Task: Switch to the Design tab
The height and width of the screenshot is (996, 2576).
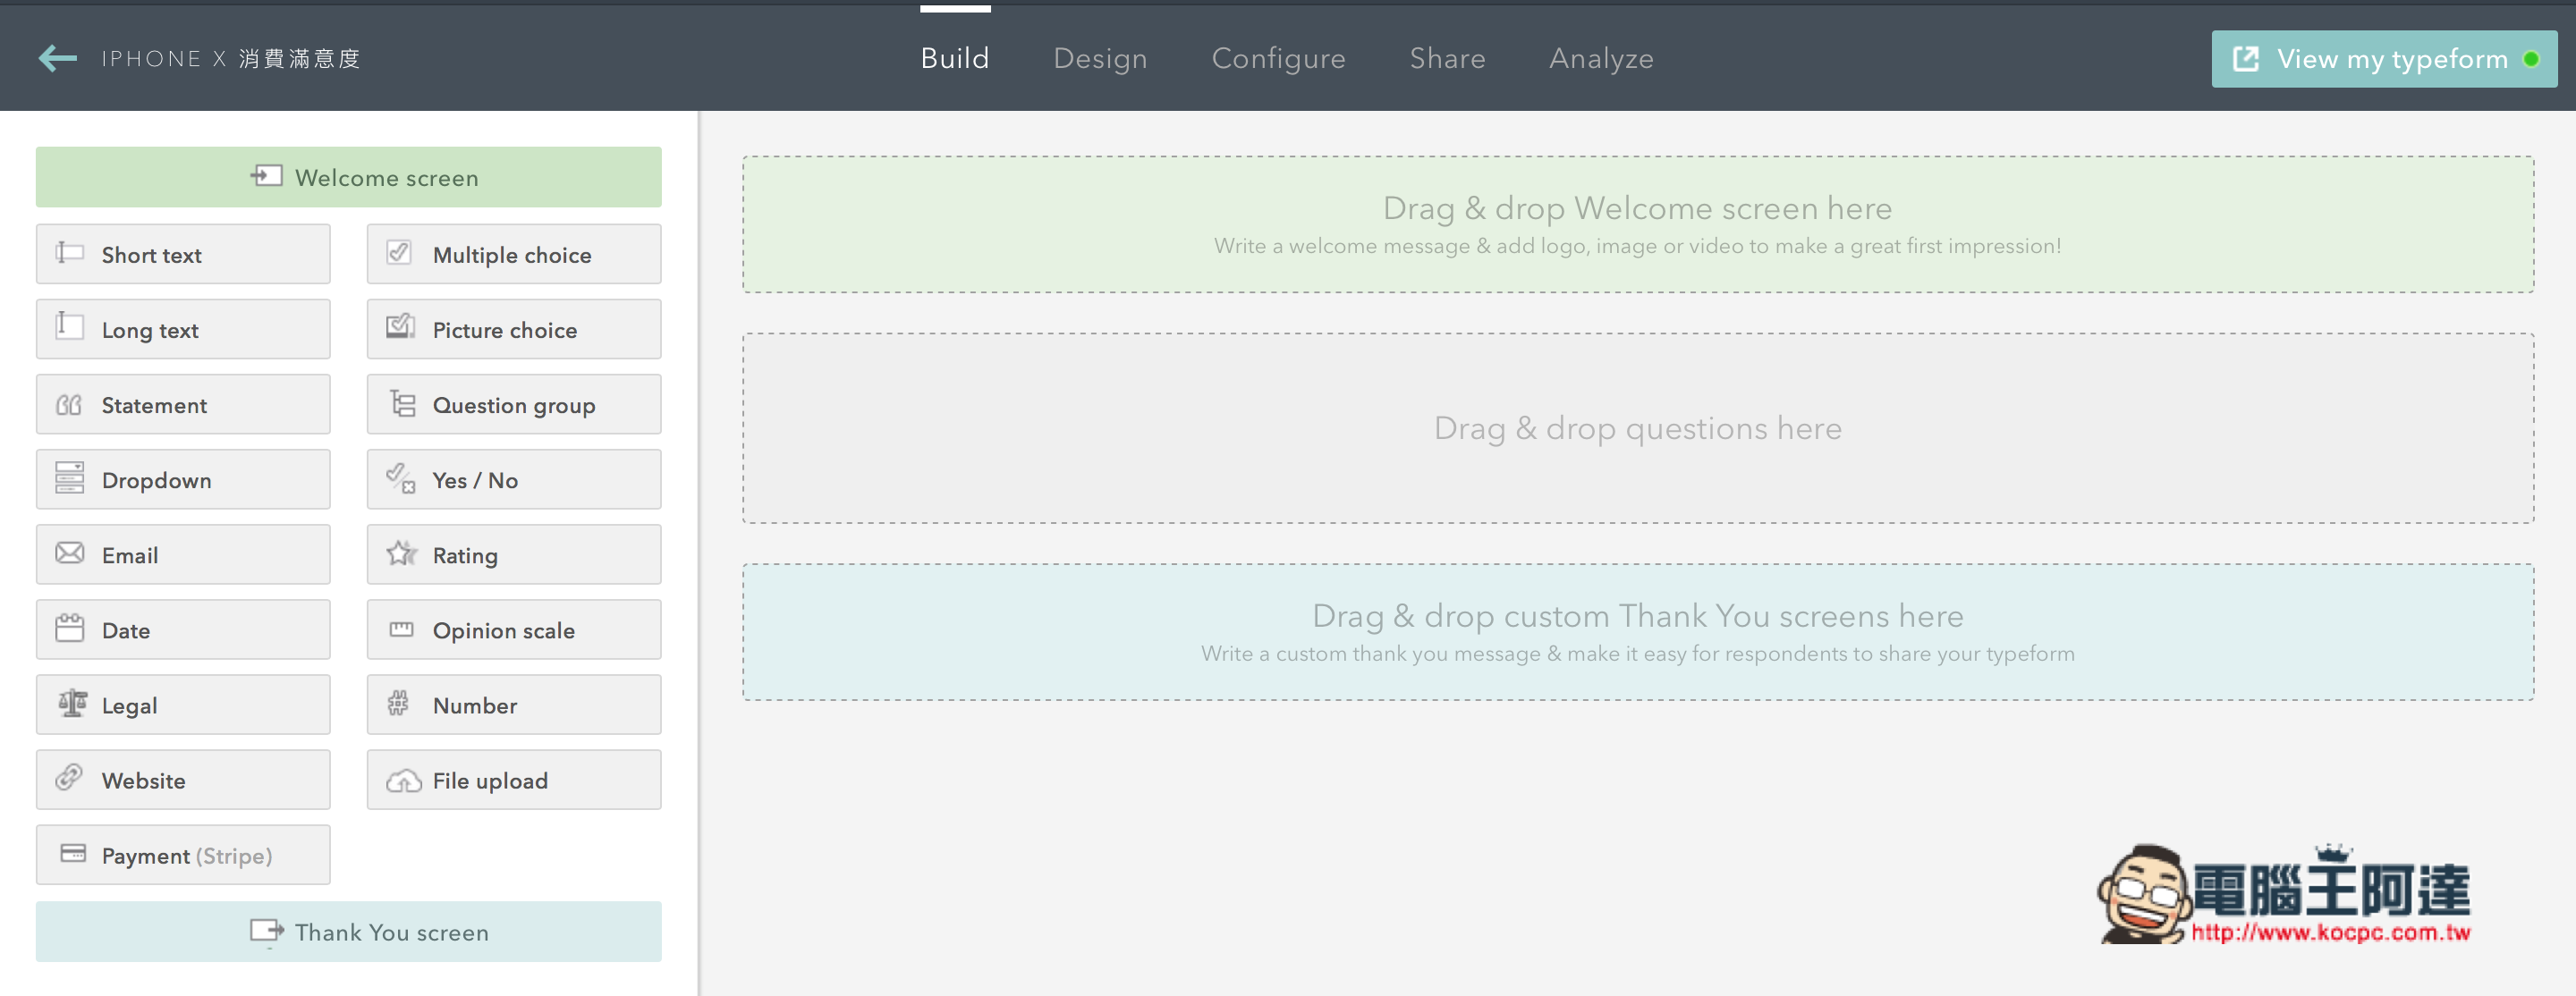Action: [x=1101, y=57]
